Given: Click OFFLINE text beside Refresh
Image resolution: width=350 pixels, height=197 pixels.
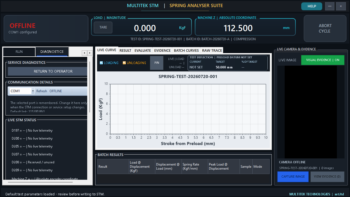Looking at the screenshot, I should (x=56, y=91).
